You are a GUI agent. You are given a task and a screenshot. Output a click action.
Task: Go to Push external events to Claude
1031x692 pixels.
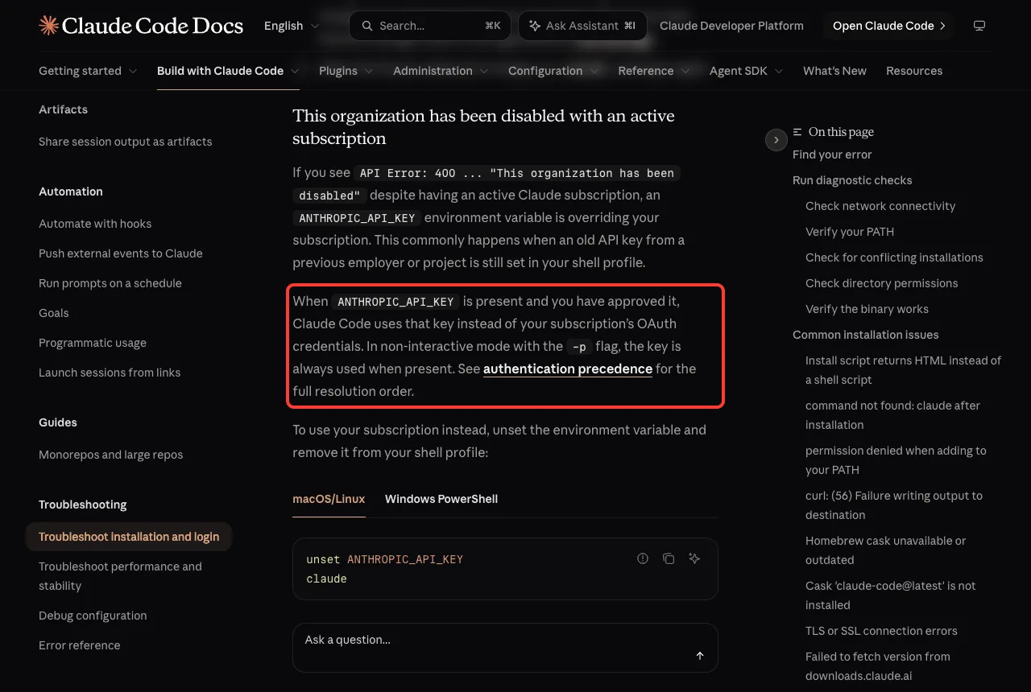coord(121,253)
